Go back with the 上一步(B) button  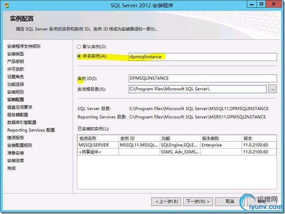pyautogui.click(x=166, y=202)
